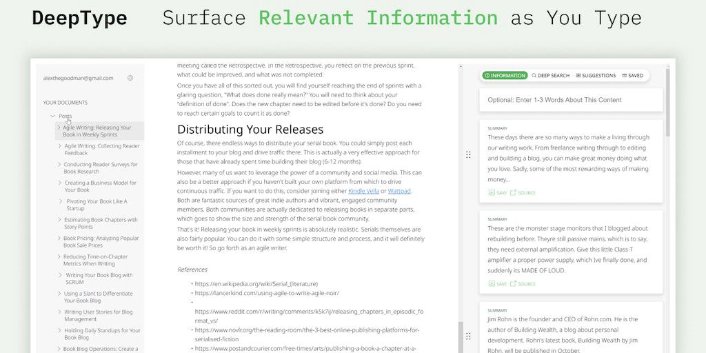Follow the Kindle Vella link
Screen dimensions: 706x353
pos(363,191)
